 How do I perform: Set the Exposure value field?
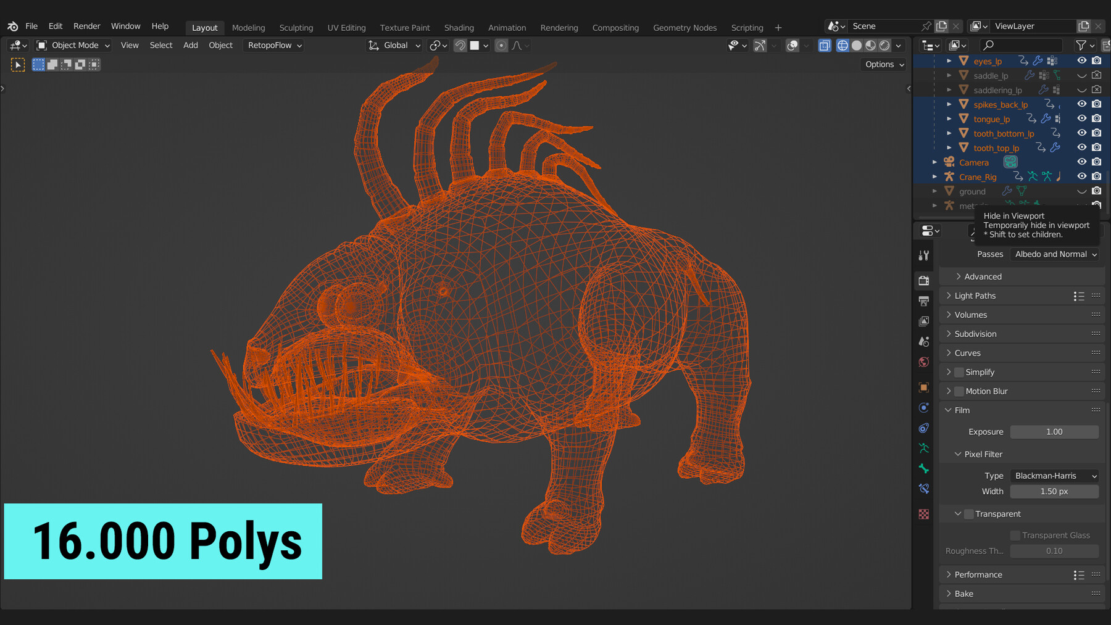[x=1054, y=431]
